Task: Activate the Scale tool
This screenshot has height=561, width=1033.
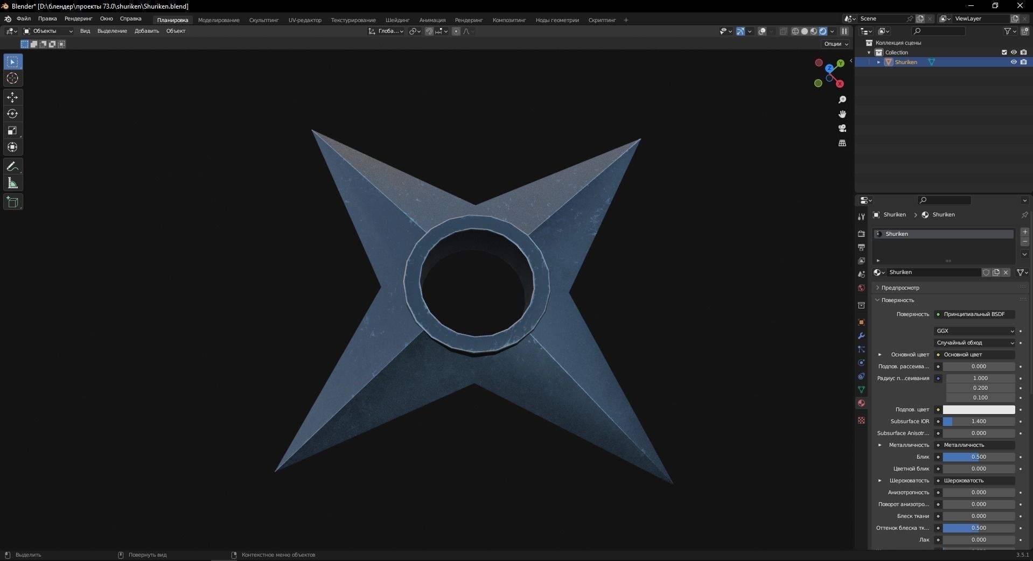Action: point(12,131)
